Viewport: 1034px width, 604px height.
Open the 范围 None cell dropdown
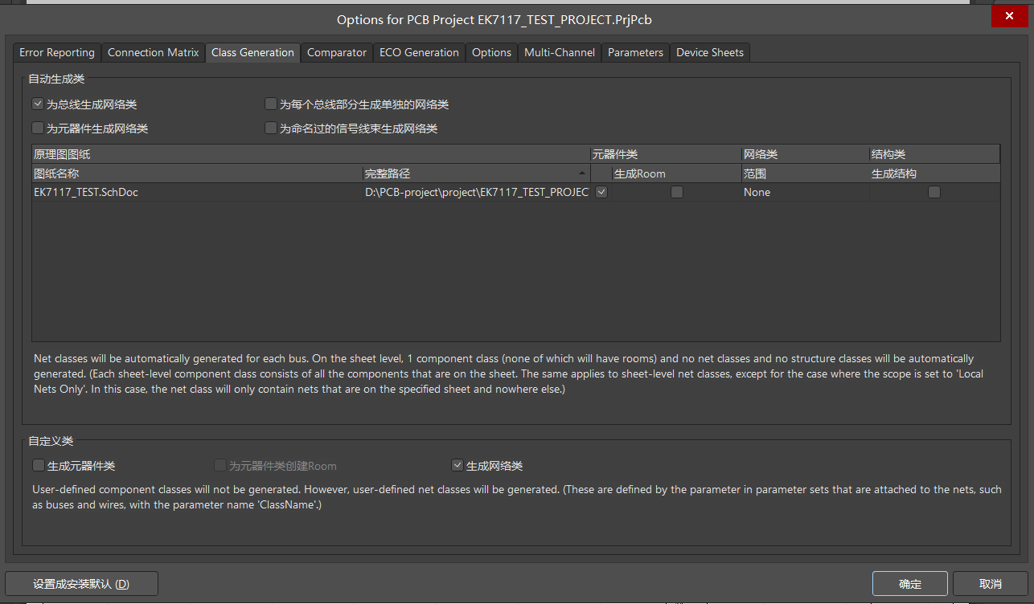click(x=805, y=192)
